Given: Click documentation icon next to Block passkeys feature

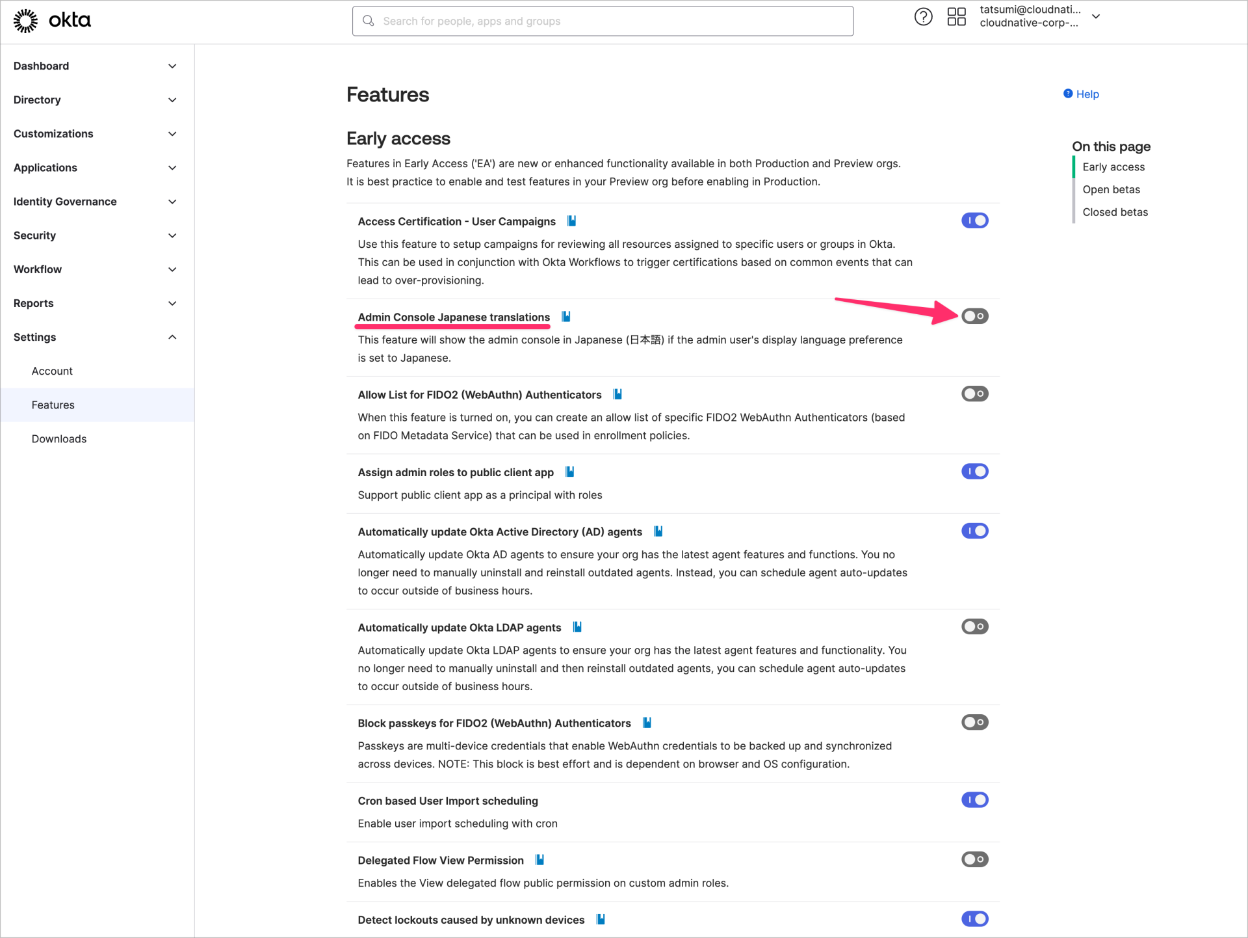Looking at the screenshot, I should point(645,722).
